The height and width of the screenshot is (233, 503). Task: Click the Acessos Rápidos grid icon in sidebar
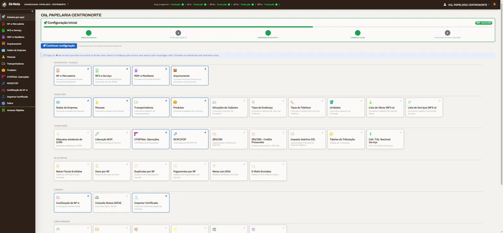[3, 110]
